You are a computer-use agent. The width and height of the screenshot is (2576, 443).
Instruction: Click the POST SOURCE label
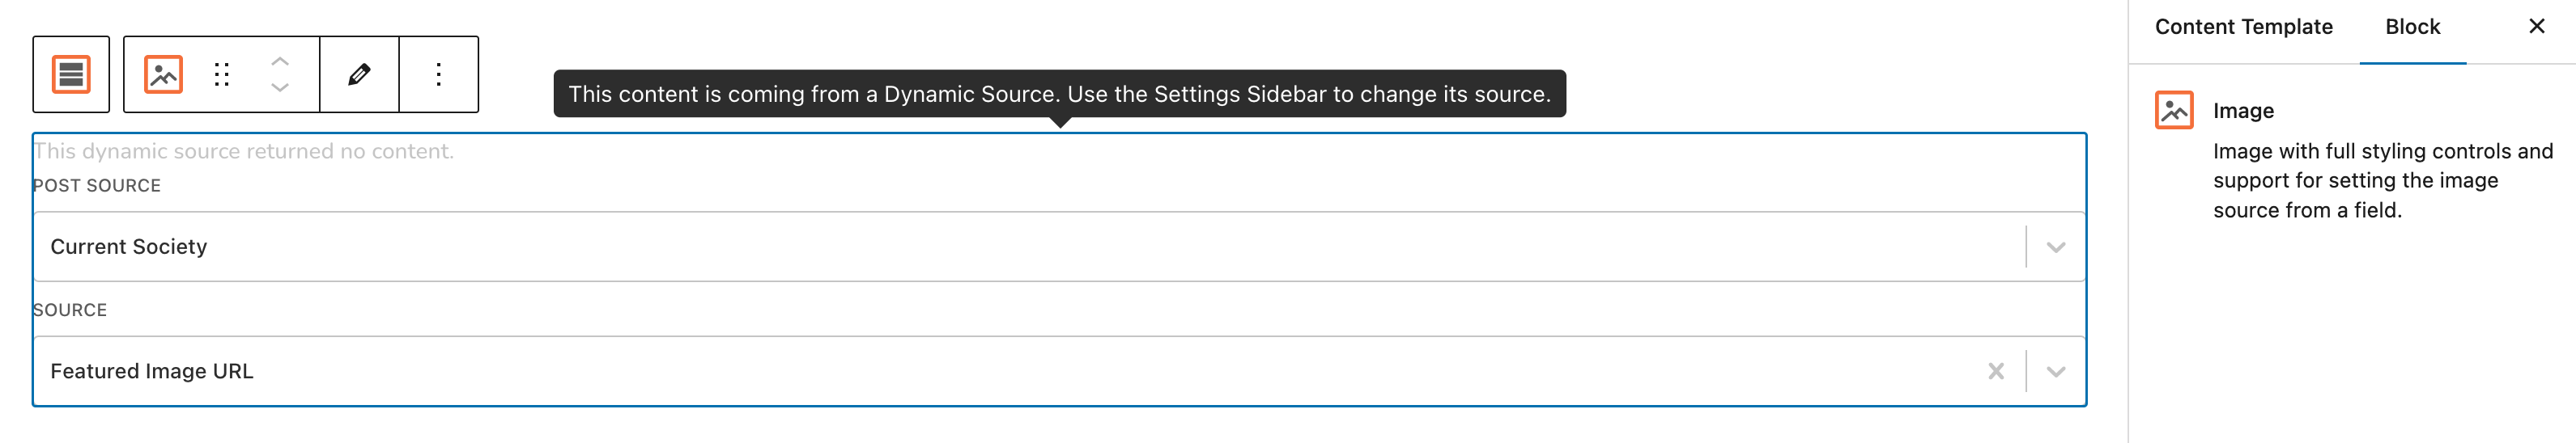point(97,186)
